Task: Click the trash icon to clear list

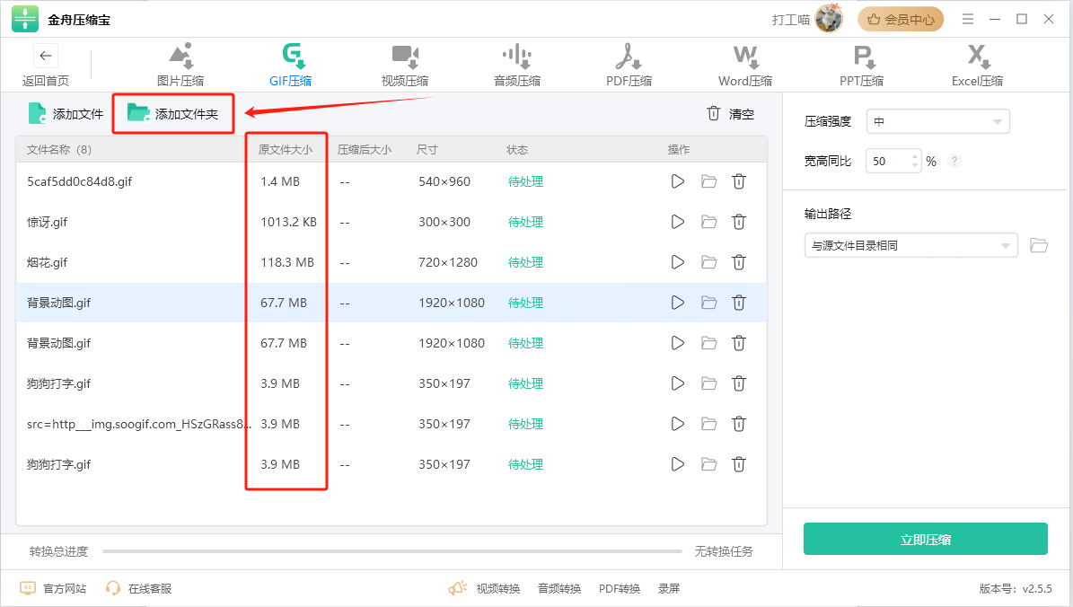Action: [x=714, y=114]
